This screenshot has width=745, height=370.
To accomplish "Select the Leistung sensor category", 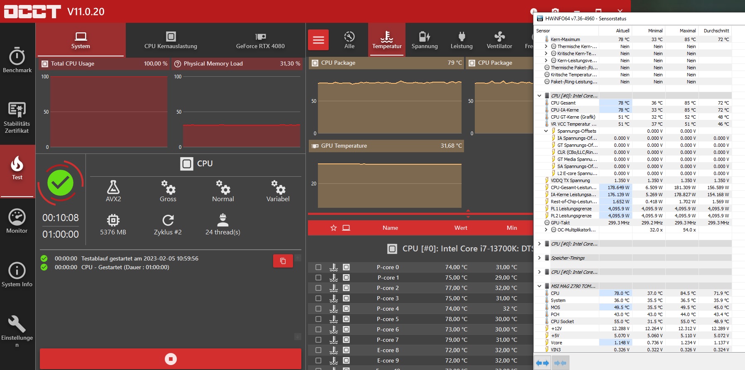I will [462, 40].
